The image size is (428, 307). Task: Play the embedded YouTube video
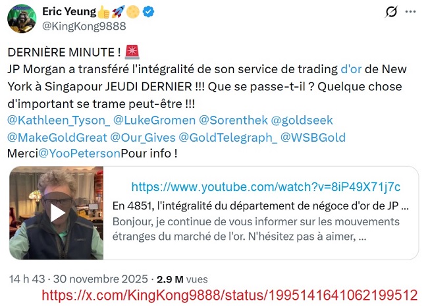pos(58,213)
